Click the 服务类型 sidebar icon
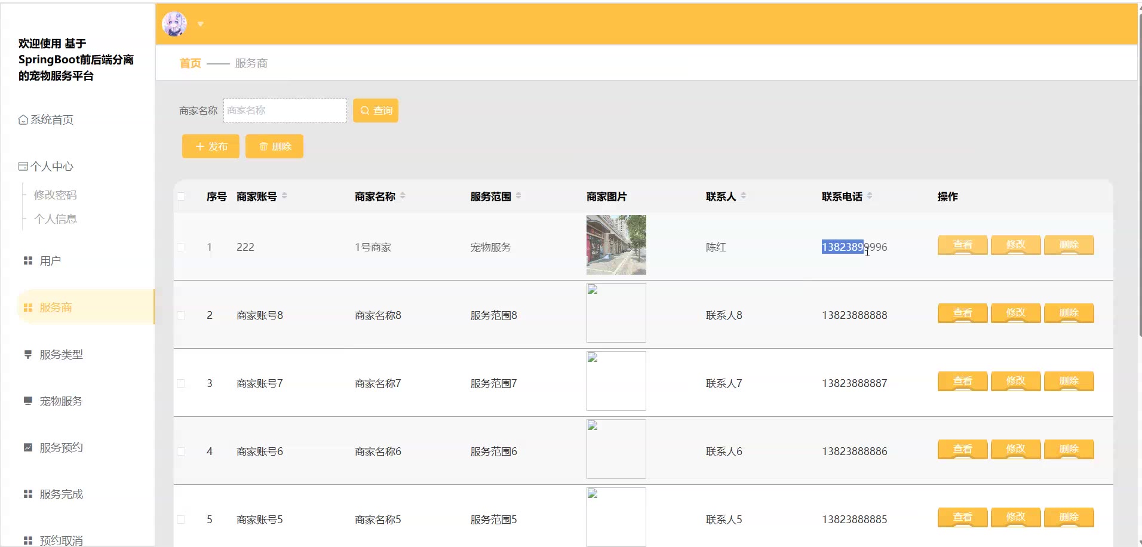 tap(27, 355)
